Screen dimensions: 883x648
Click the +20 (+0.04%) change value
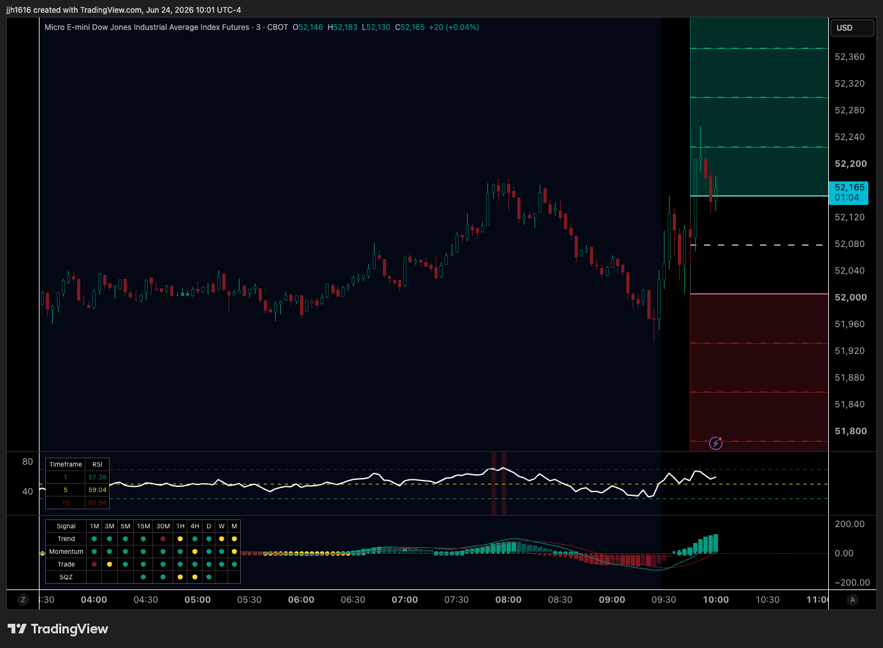coord(454,27)
